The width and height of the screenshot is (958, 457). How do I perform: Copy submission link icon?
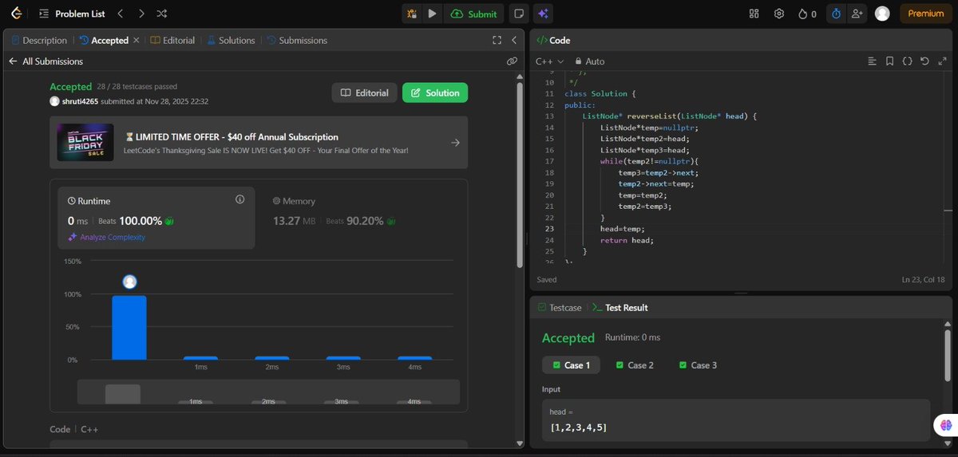point(512,61)
